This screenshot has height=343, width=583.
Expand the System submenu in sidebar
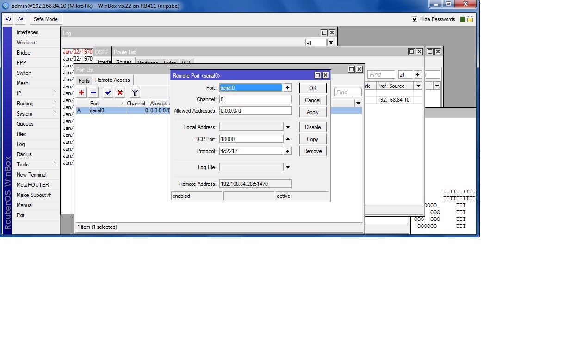coord(36,114)
